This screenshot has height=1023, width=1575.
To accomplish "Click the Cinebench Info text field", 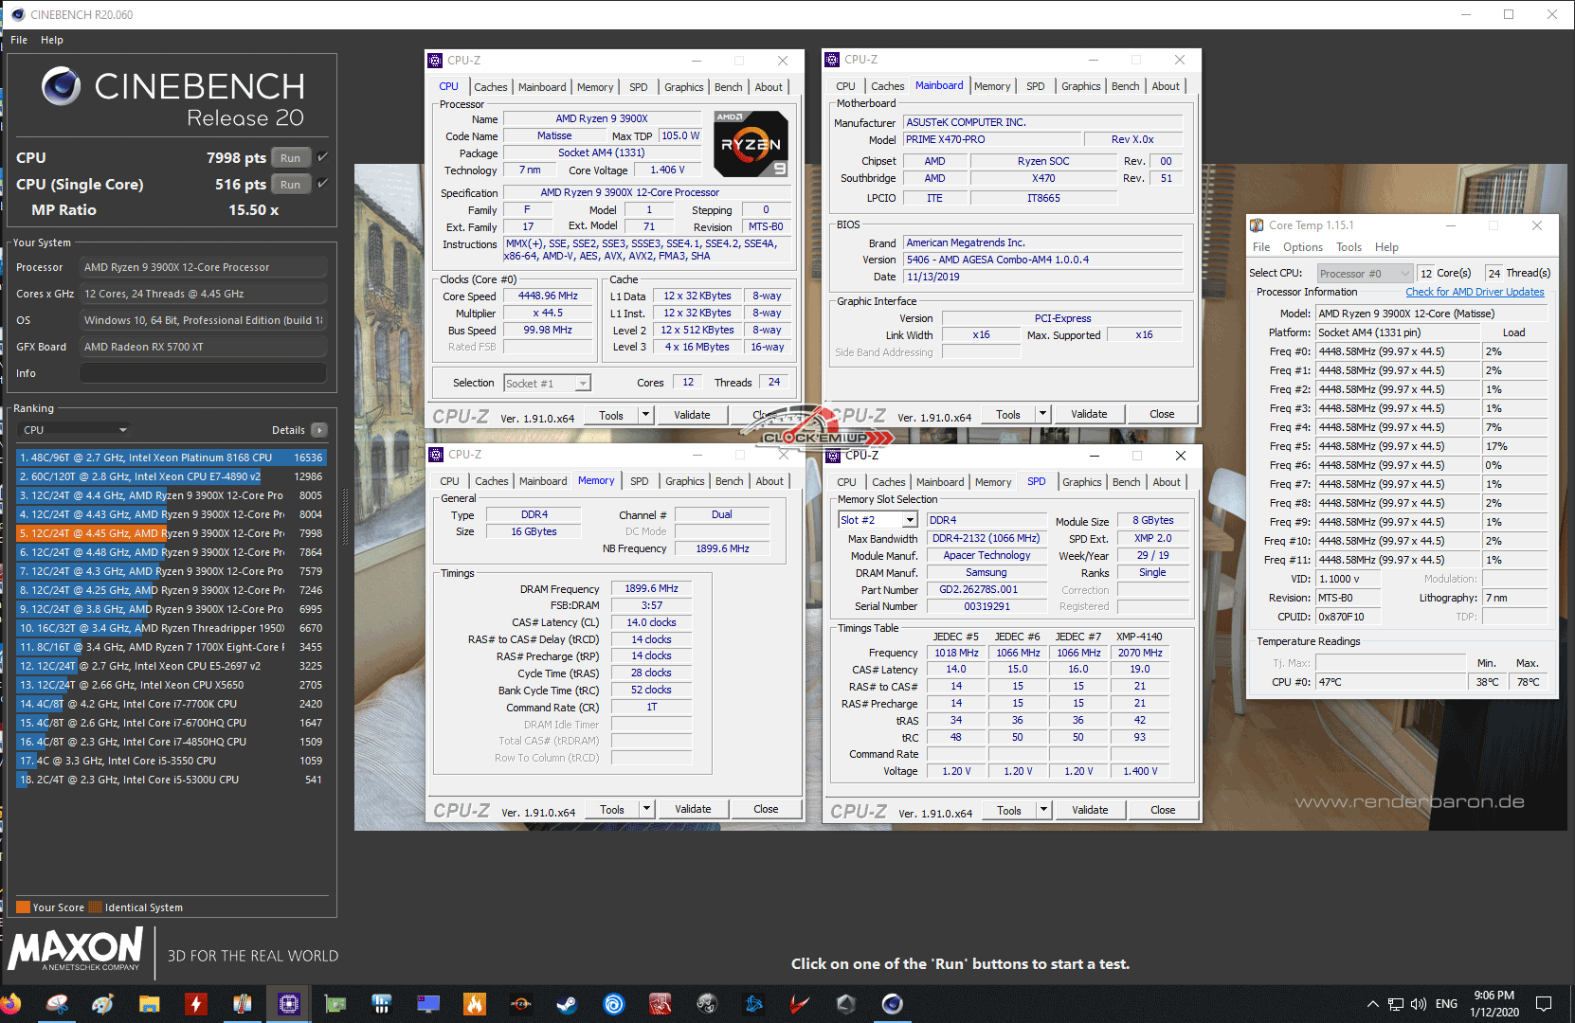I will point(203,373).
